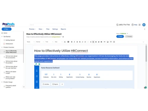Toggle align left

93,42
